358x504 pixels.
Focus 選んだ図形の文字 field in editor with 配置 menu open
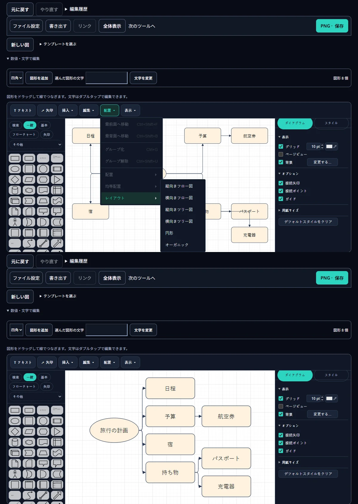click(x=107, y=78)
